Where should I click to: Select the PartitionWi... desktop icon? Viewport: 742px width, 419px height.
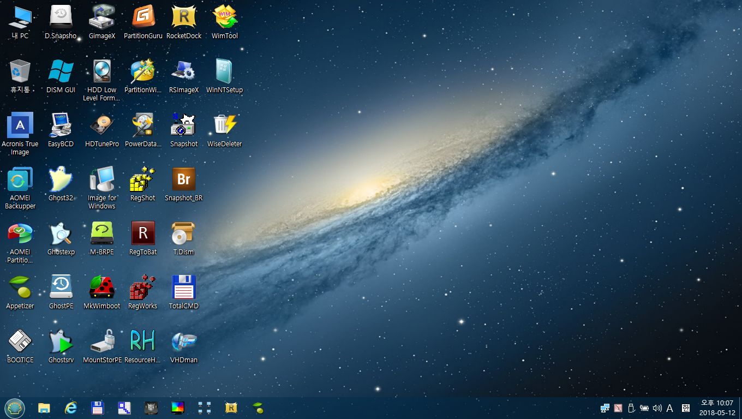pos(143,76)
